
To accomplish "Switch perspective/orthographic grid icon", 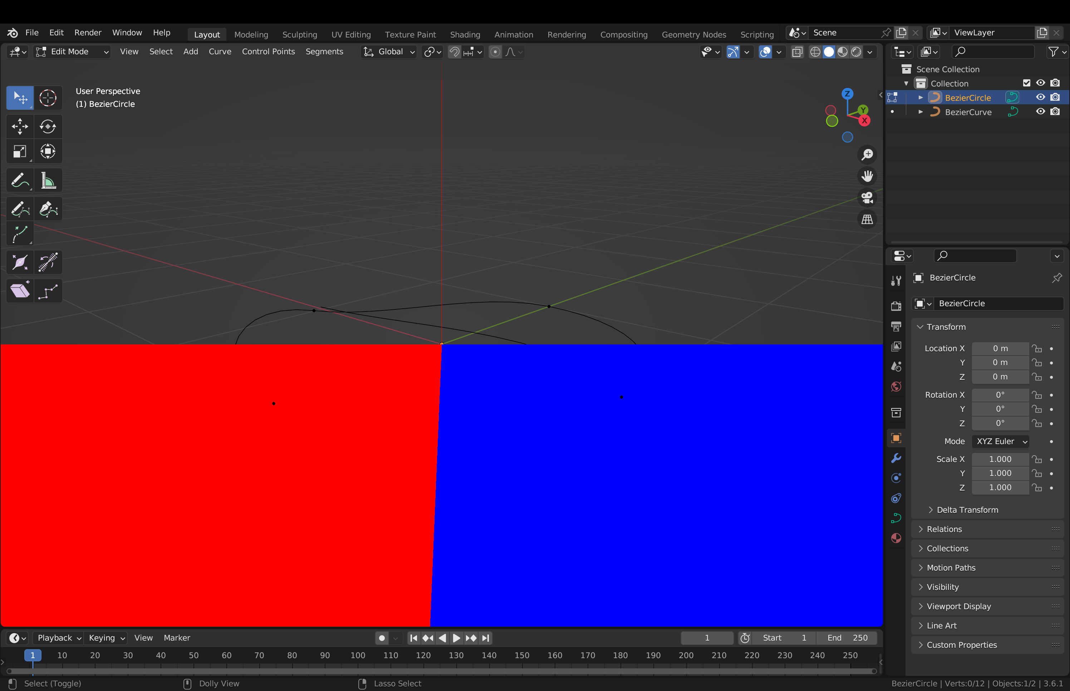I will tap(867, 219).
